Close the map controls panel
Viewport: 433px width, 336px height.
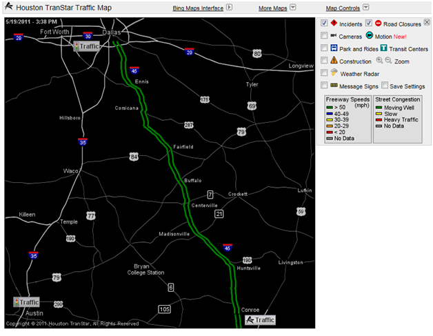(x=427, y=22)
